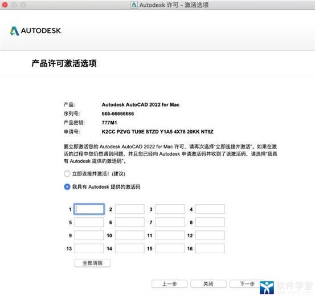Click activation code field 8

tap(210, 222)
